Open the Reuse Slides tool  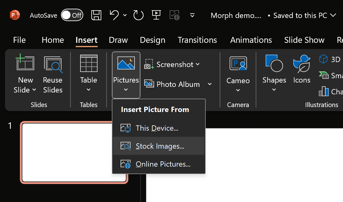(53, 75)
